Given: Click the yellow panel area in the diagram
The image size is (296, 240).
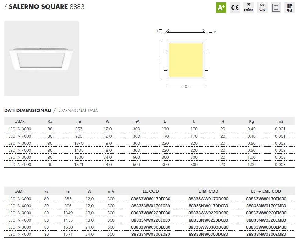Looking at the screenshot, I should pos(186,60).
